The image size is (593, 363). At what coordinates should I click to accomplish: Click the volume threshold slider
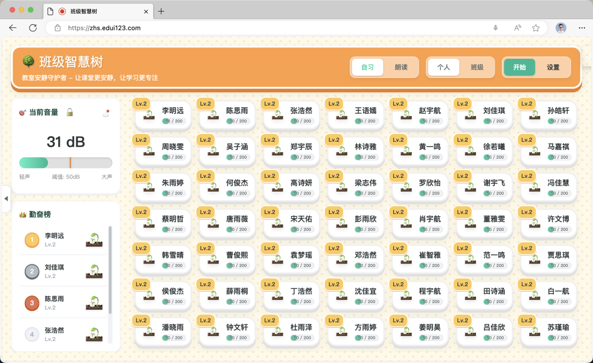[66, 163]
